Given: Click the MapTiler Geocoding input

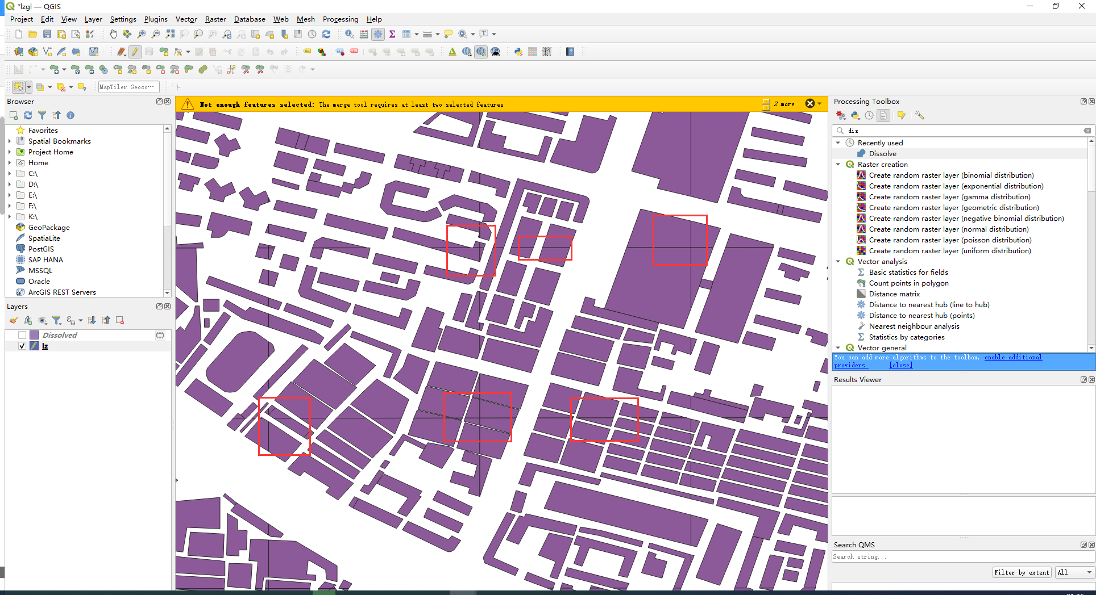Looking at the screenshot, I should 128,87.
